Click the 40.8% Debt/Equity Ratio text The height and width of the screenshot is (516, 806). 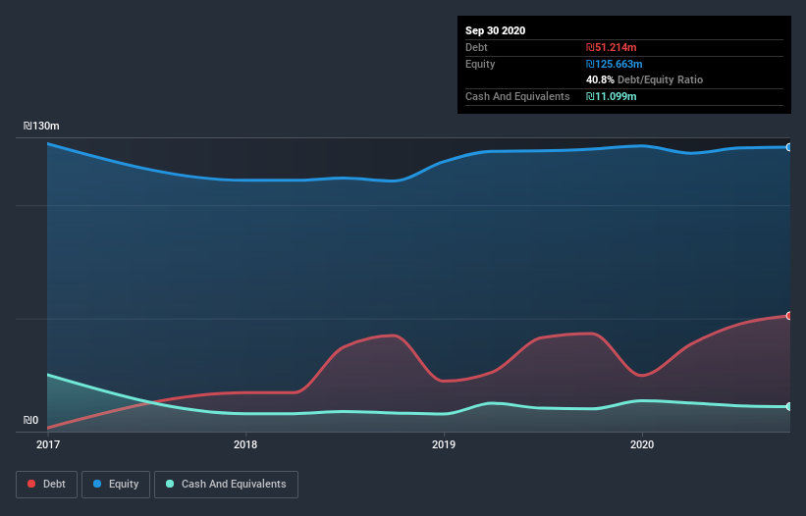645,79
